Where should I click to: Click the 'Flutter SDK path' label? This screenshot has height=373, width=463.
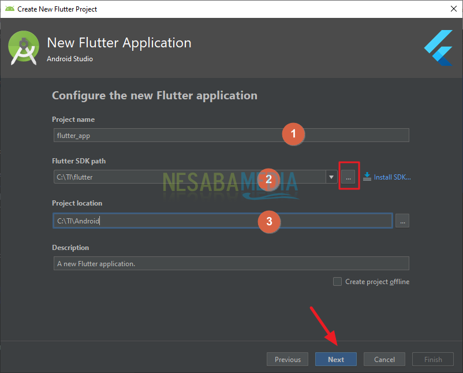pos(79,161)
